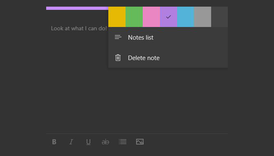Screen dimensions: 274x156
Task: Pick the checked purple color swatch
Action: click(x=168, y=17)
